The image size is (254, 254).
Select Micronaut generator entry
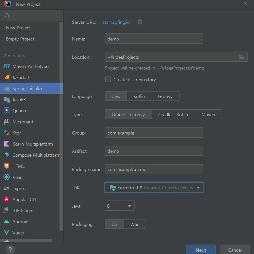(30, 122)
